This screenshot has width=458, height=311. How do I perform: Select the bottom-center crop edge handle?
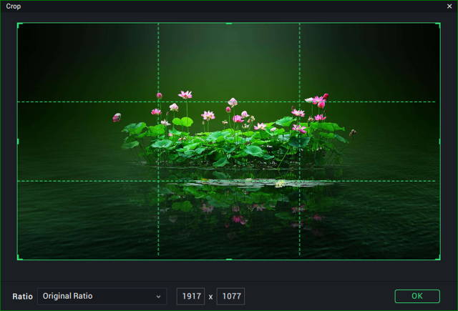click(229, 259)
